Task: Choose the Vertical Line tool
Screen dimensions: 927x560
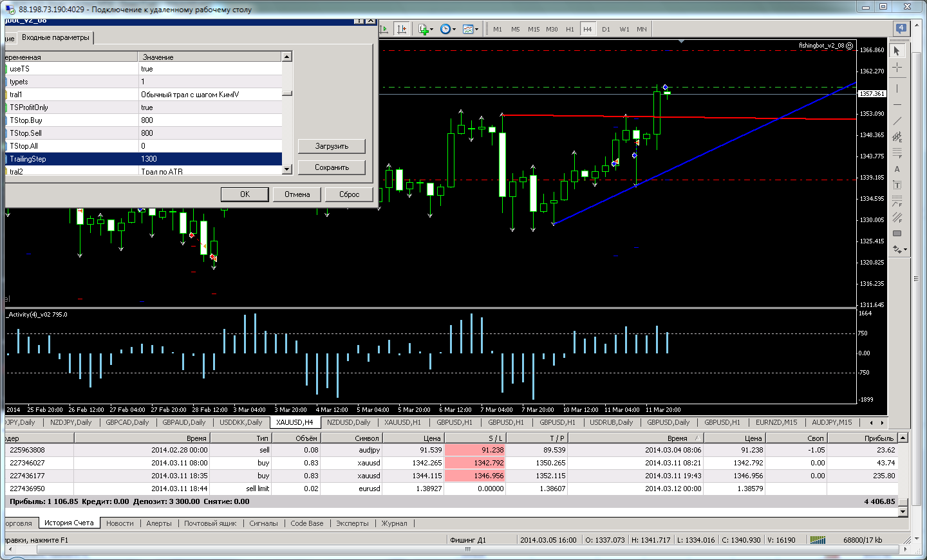Action: click(897, 88)
